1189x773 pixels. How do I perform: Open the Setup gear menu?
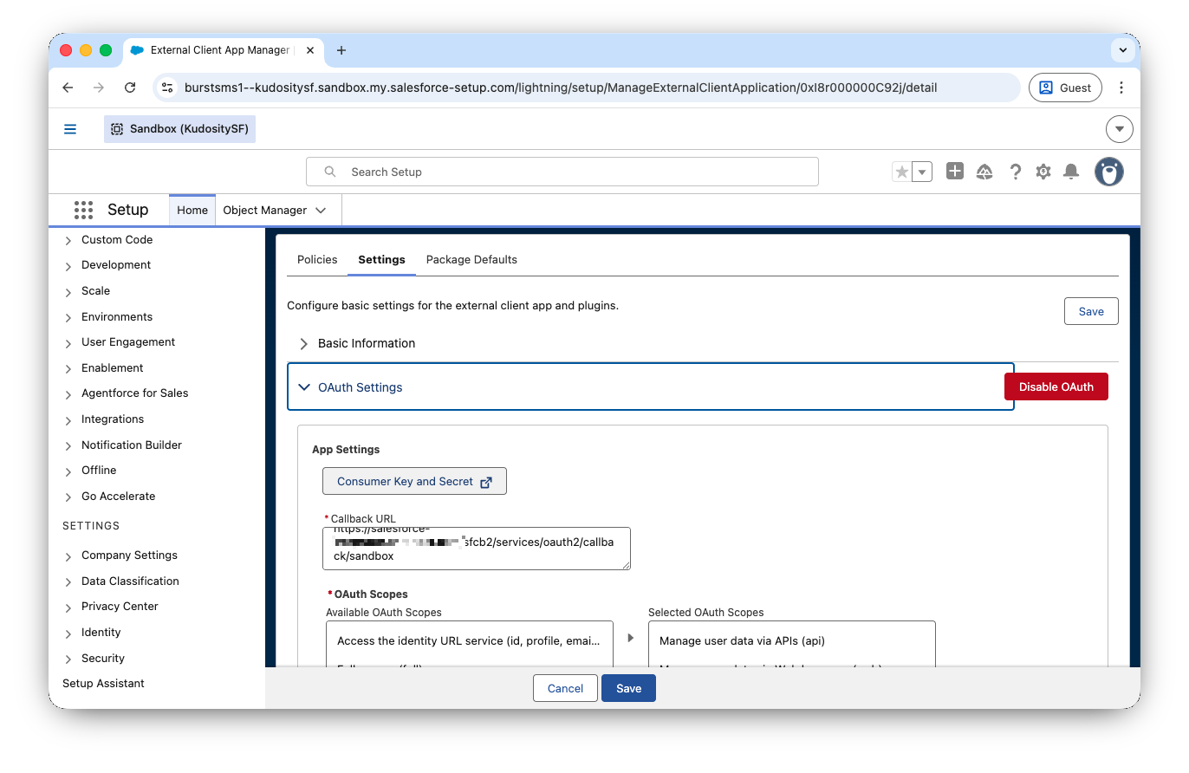[x=1043, y=172]
